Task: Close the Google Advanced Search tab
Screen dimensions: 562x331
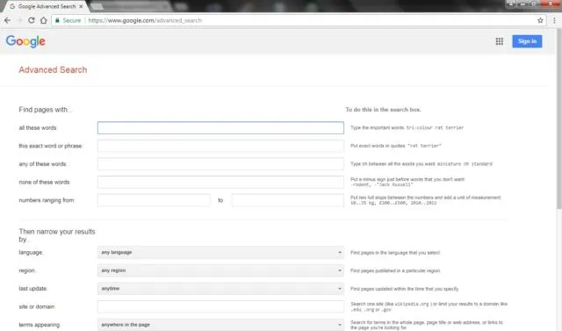Action: [x=81, y=6]
